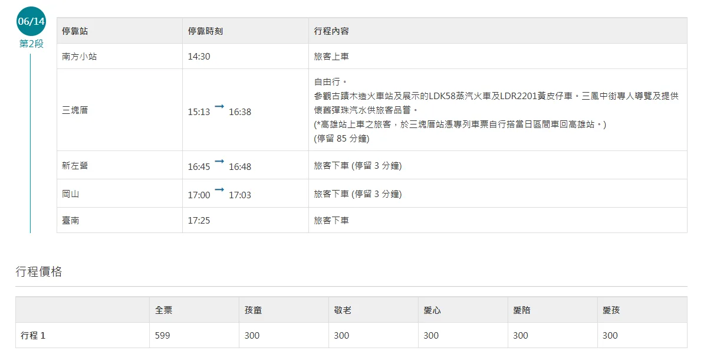Click the 17:25 arrival time for 臺南
The height and width of the screenshot is (354, 707).
coord(199,220)
